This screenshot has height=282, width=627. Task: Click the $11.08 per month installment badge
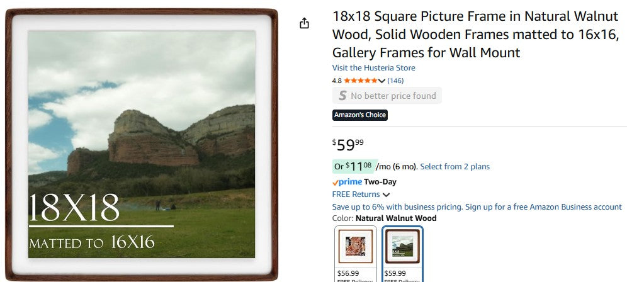(353, 166)
